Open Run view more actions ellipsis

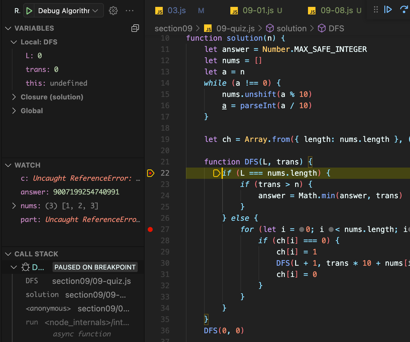click(x=130, y=11)
